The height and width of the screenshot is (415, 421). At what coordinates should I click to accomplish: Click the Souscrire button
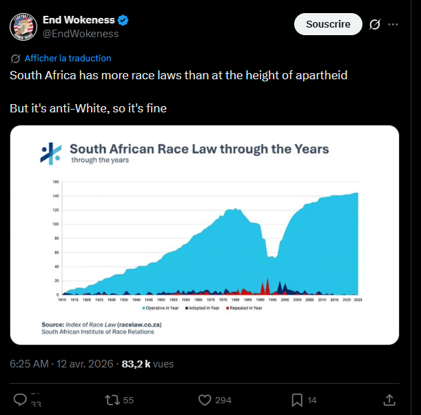pos(328,24)
